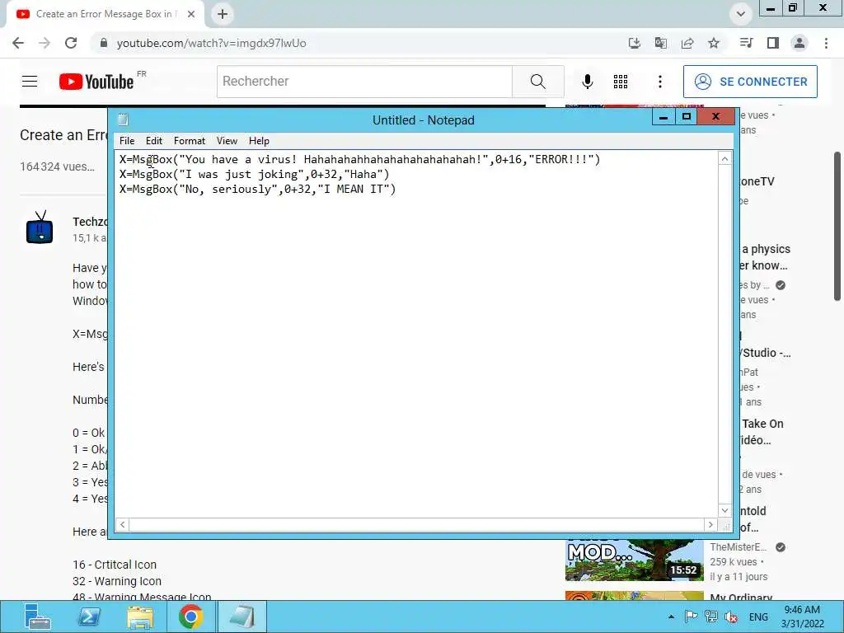The width and height of the screenshot is (844, 633).
Task: Click the "16 - Crtitcal Icon" description text
Action: pos(115,565)
